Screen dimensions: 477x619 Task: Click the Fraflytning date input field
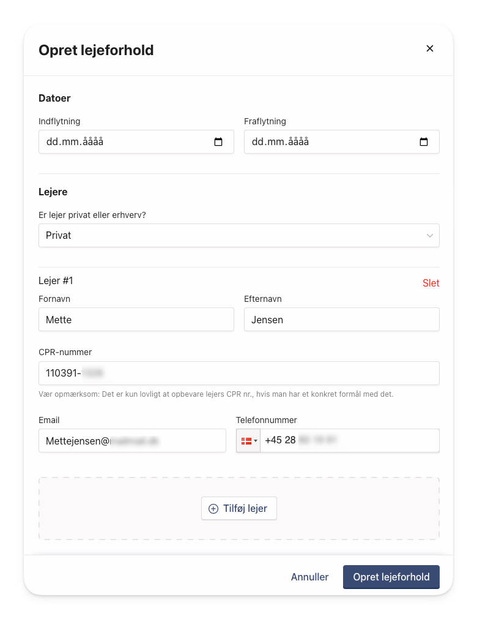click(330, 142)
